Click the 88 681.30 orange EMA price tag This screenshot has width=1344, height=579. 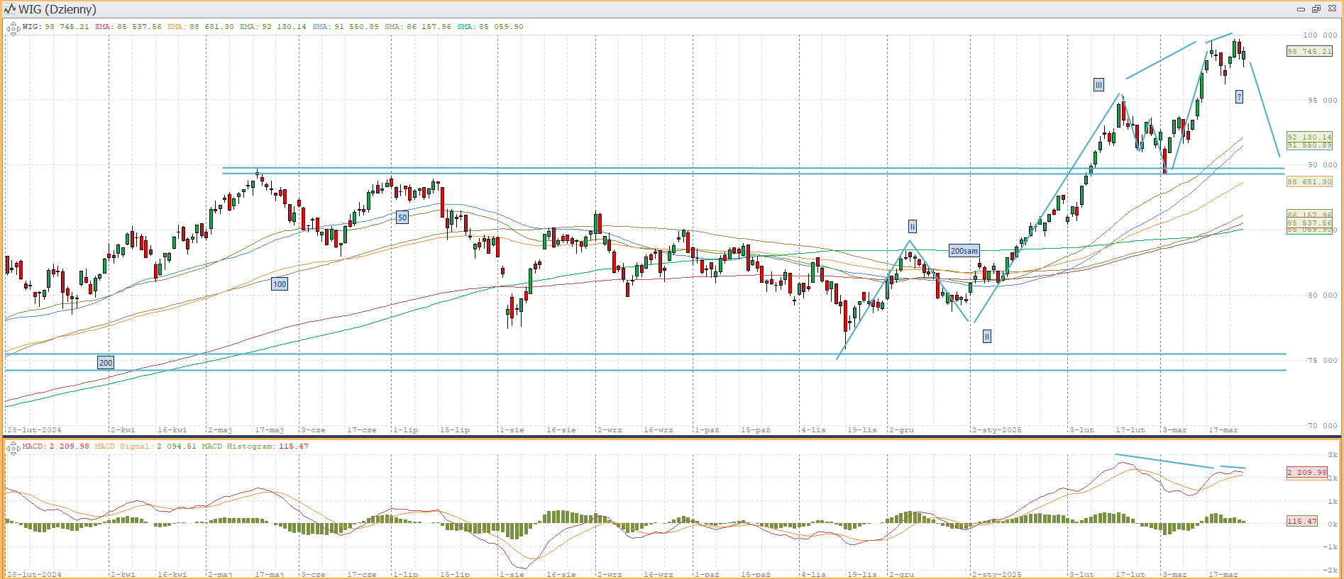(1309, 182)
